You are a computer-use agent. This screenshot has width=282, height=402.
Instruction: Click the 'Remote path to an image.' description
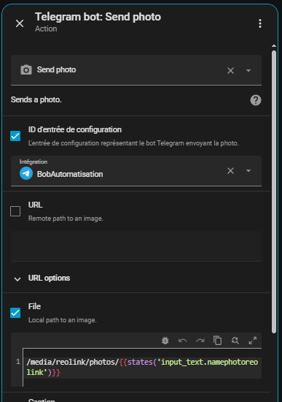click(x=66, y=219)
